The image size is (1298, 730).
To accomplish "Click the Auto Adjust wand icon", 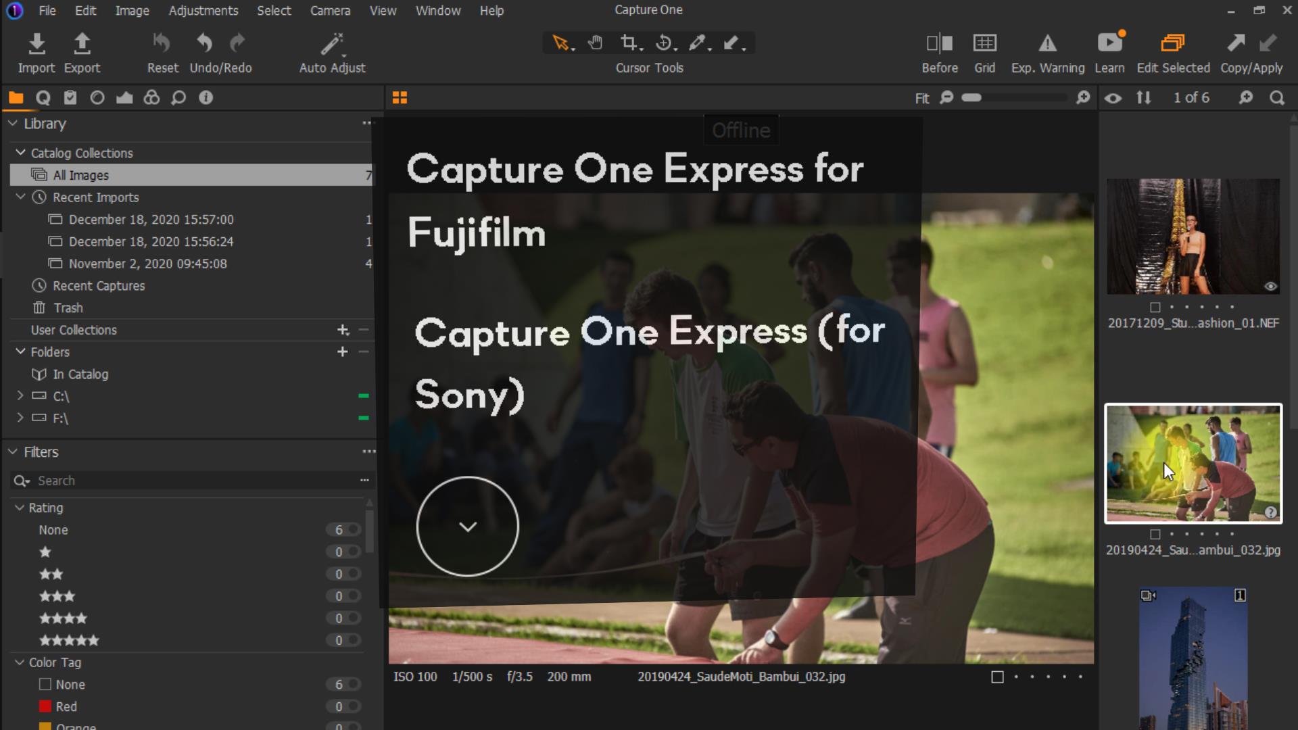I will 331,43.
